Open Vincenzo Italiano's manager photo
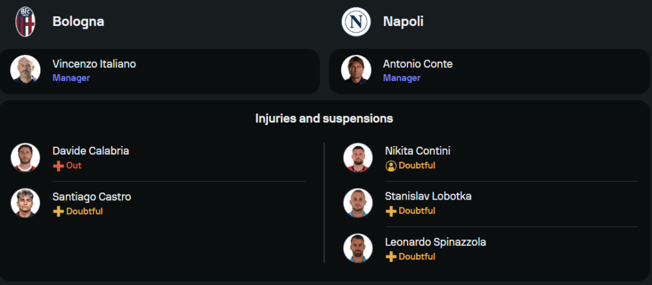Screen dimensions: 652x285 pos(25,69)
